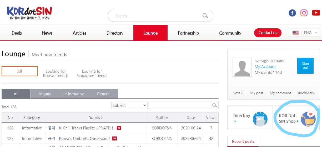Select the orange All filter box
This screenshot has height=147, width=322.
(19, 71)
